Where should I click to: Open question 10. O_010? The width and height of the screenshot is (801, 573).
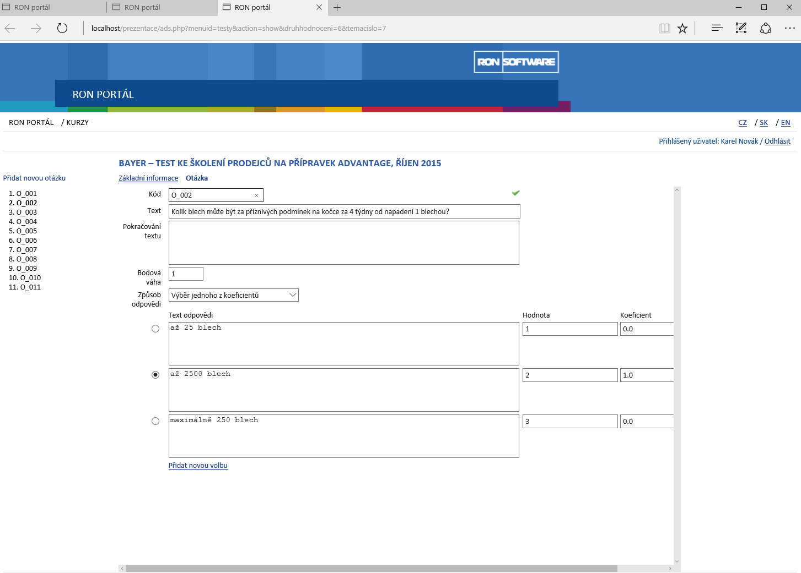tap(25, 278)
